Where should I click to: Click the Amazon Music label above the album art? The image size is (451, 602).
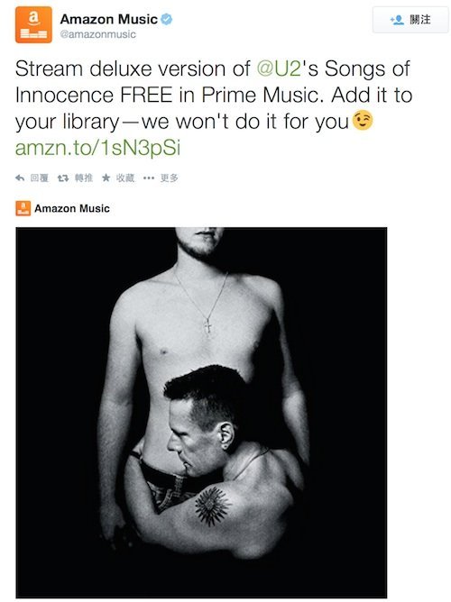tap(72, 208)
